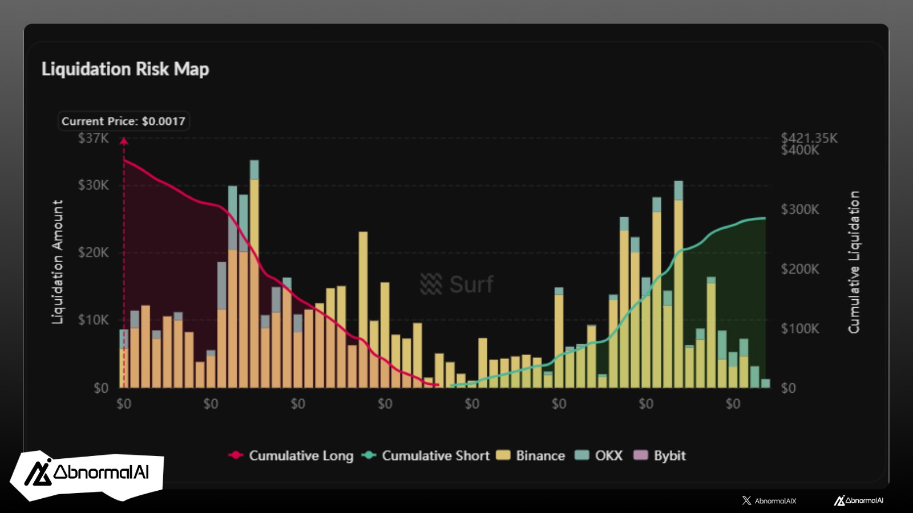Toggle the Cumulative Short legend entry
913x513 pixels.
tap(426, 455)
